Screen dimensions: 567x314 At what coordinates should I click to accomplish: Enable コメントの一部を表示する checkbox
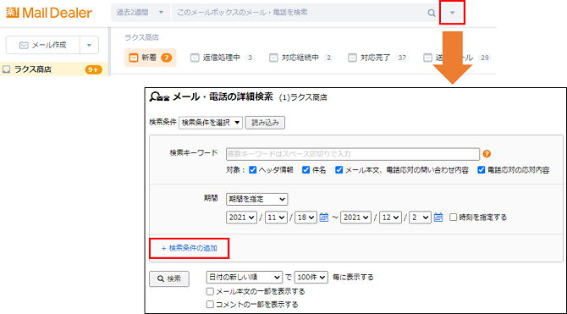[x=210, y=305]
